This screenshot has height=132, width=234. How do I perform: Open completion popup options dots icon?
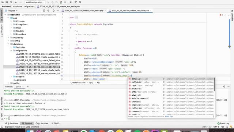(213, 117)
